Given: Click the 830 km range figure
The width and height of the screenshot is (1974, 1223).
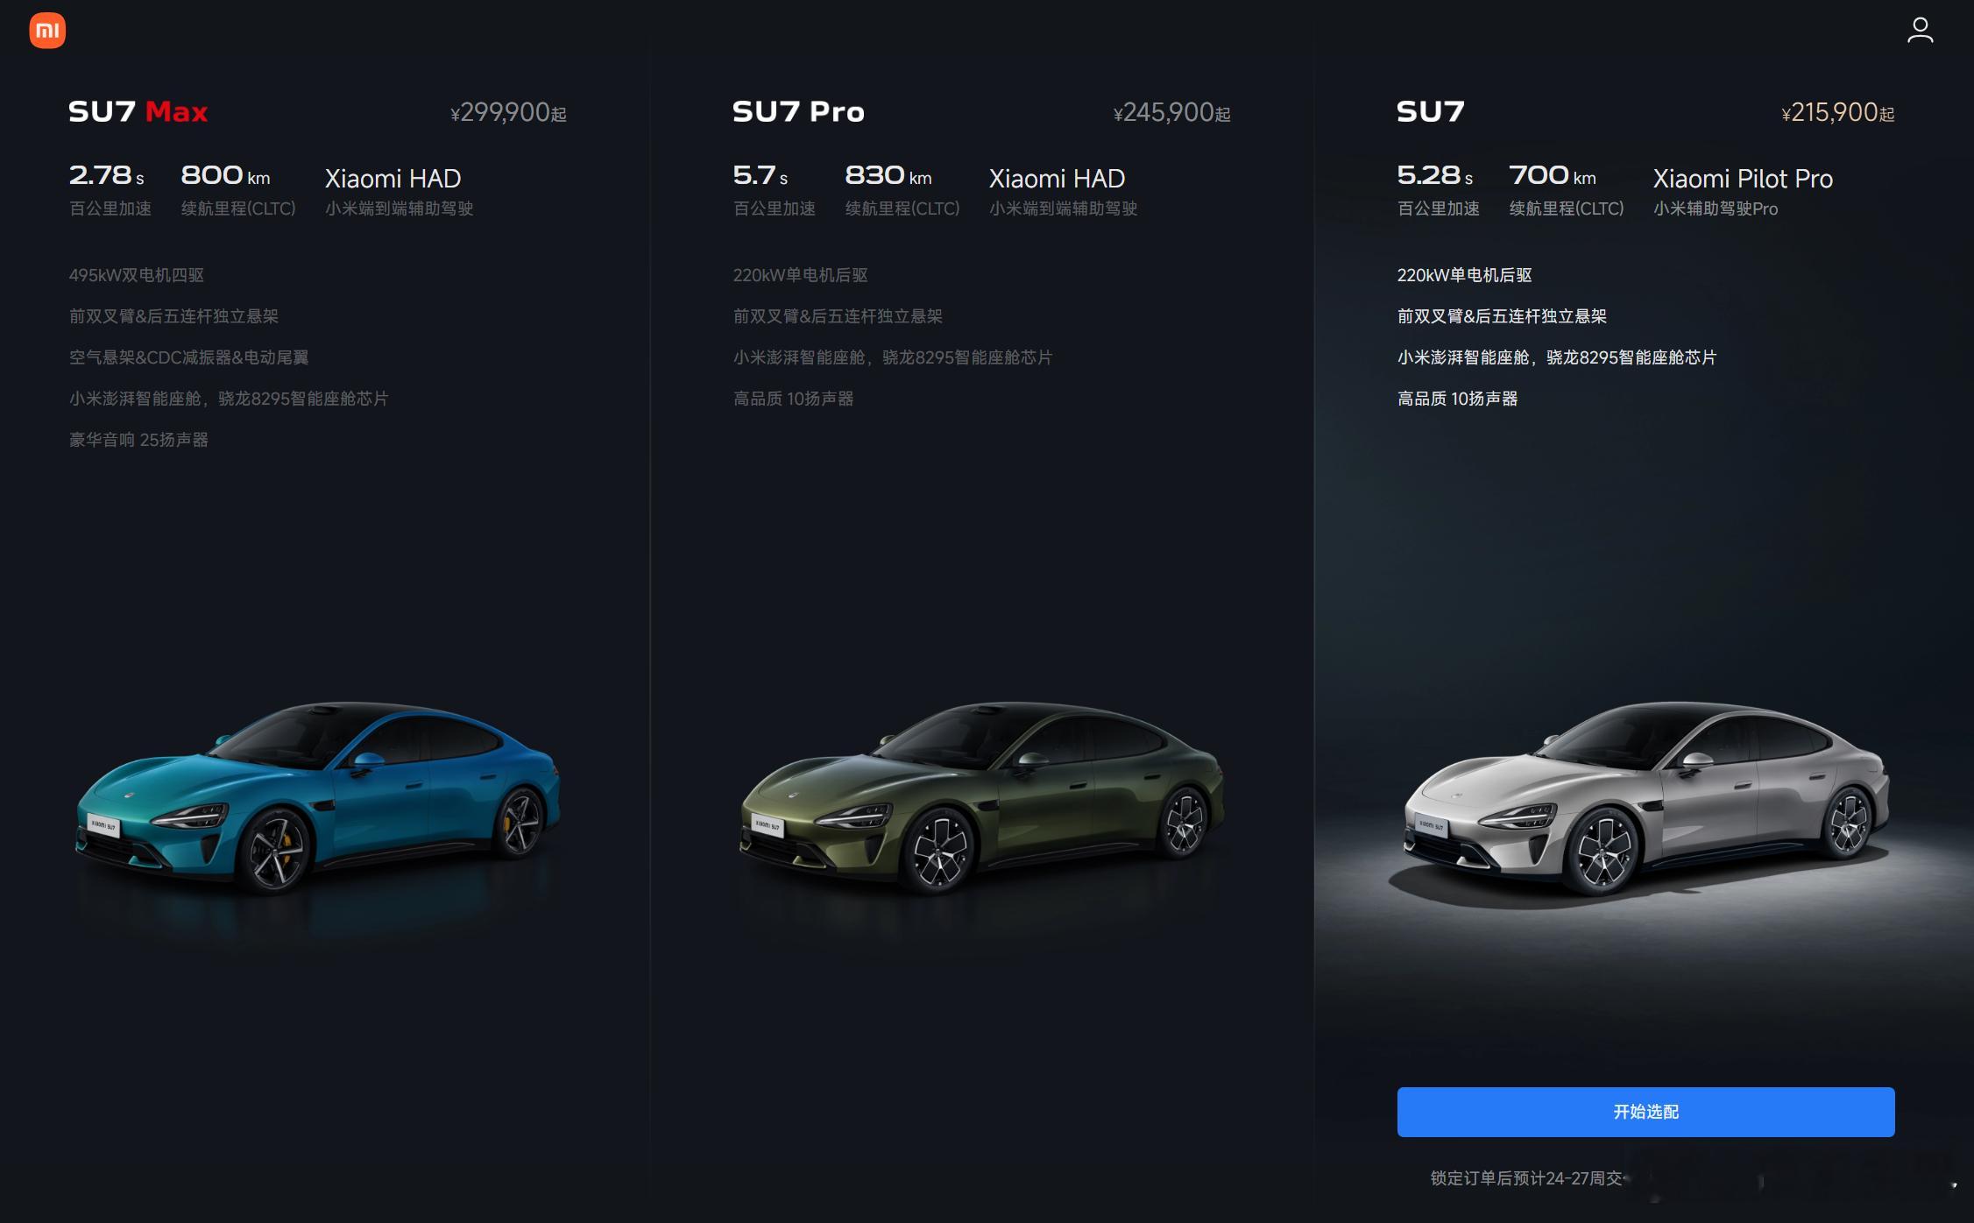Looking at the screenshot, I should (888, 175).
